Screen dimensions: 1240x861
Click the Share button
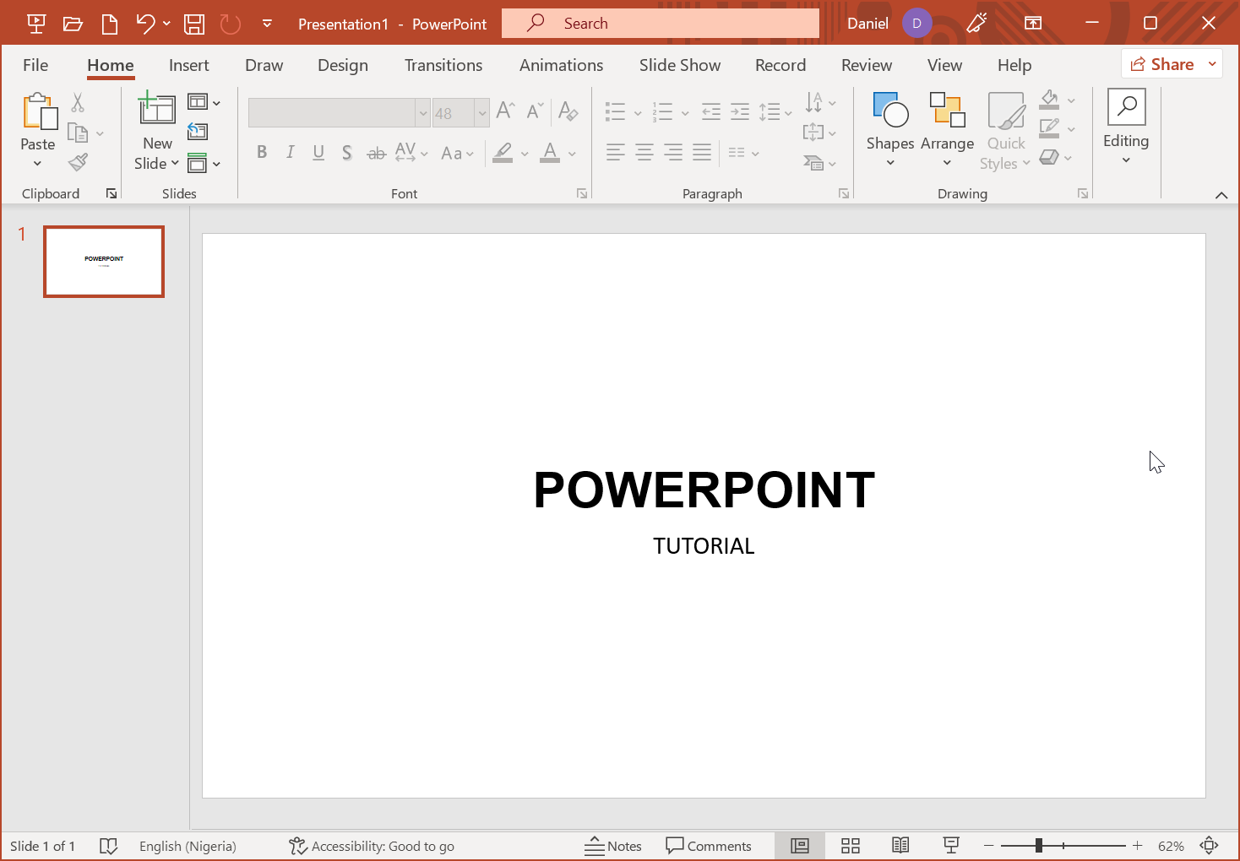pyautogui.click(x=1162, y=64)
